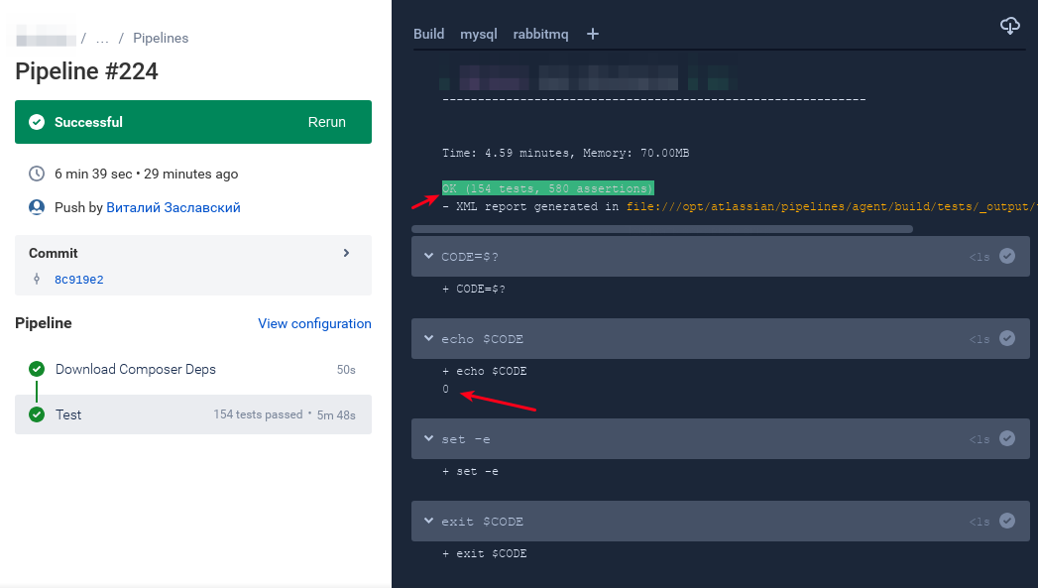Open commit 8c919e2 link
The height and width of the screenshot is (588, 1038).
pyautogui.click(x=78, y=280)
